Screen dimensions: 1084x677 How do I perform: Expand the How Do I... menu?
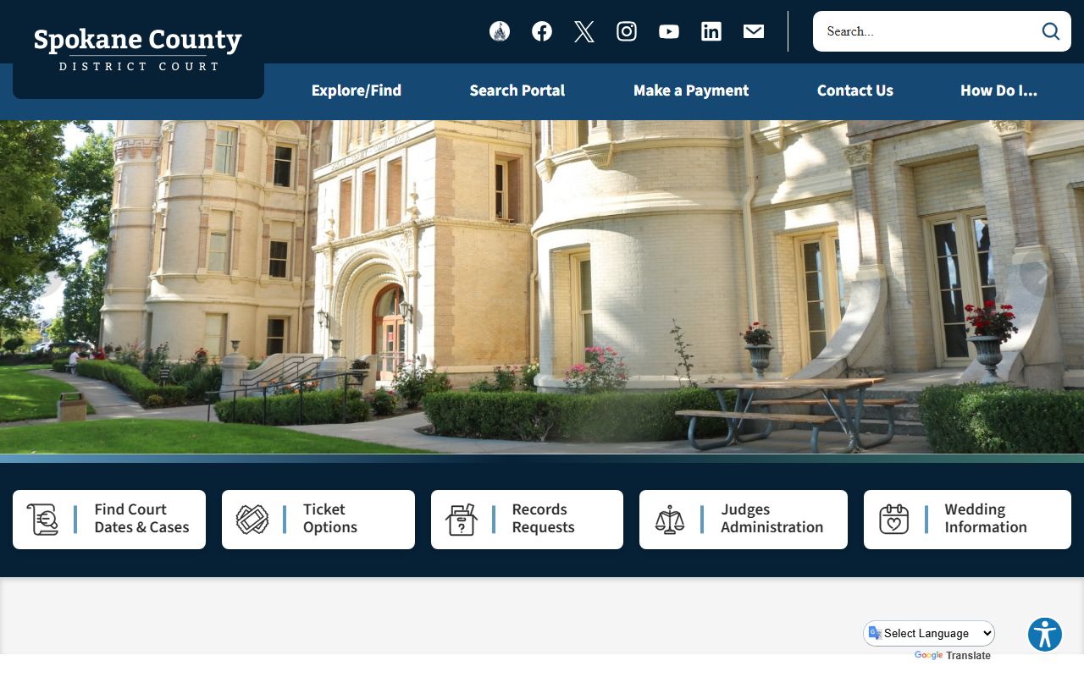tap(998, 91)
